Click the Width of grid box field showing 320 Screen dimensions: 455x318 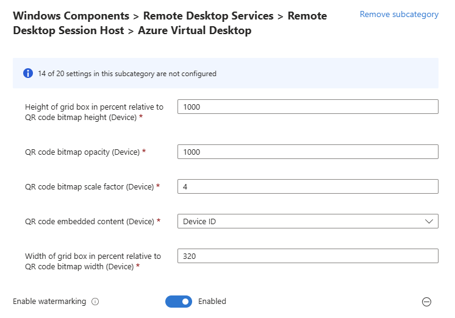click(308, 256)
